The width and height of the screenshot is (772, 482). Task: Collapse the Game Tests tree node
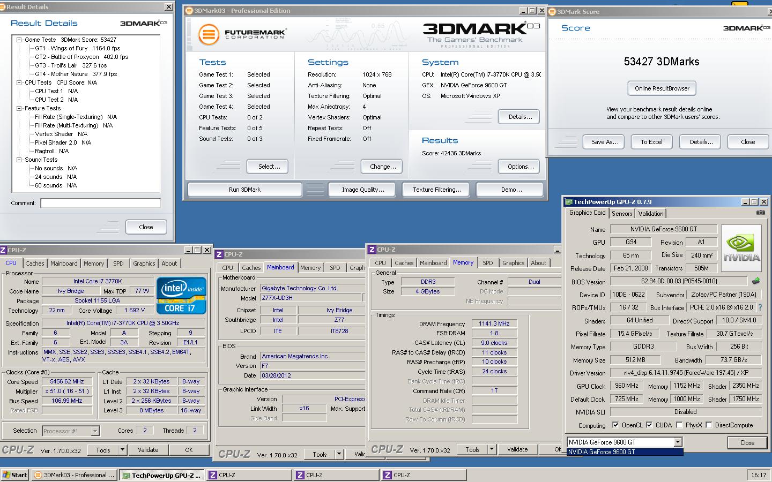[19, 40]
